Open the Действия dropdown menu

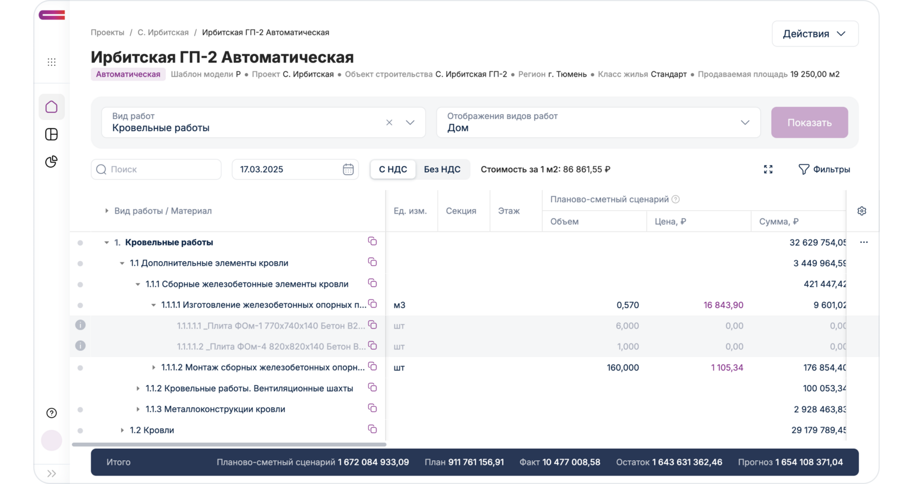[815, 34]
